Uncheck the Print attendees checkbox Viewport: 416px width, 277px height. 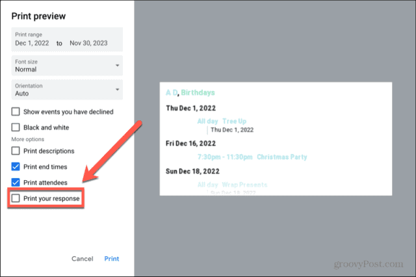coord(16,183)
